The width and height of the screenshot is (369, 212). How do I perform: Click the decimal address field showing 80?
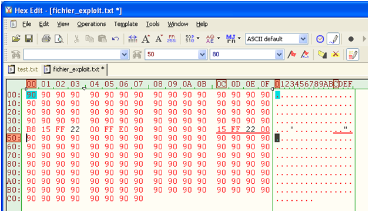tap(243, 55)
